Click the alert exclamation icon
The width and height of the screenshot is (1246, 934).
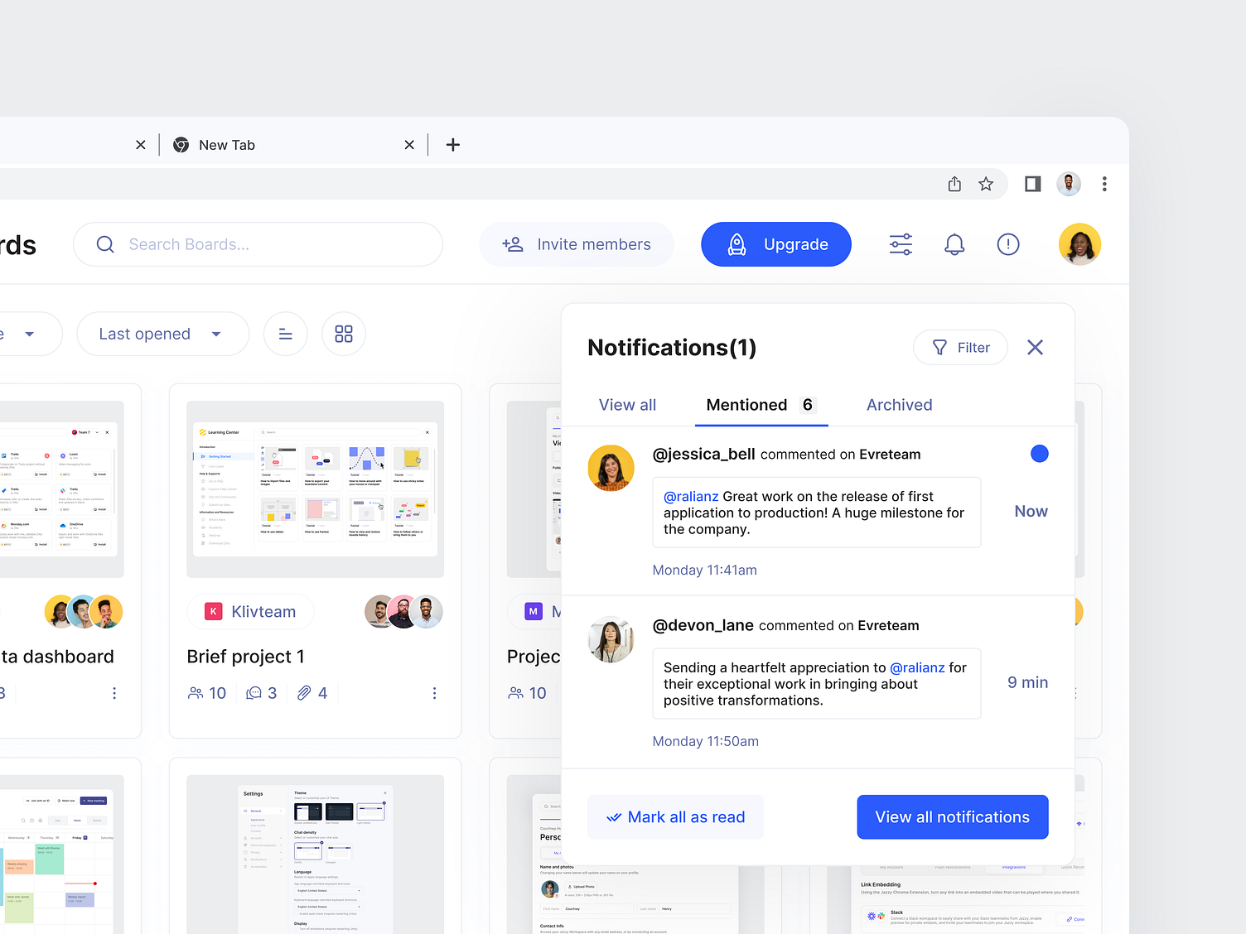1007,244
